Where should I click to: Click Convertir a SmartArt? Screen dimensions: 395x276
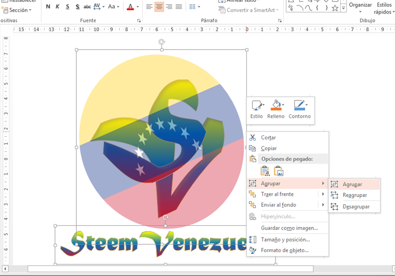pos(249,10)
